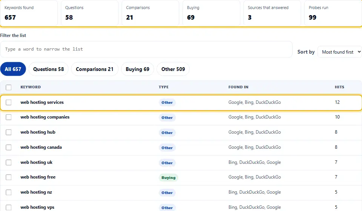The image size is (362, 211).
Task: Click the Other badge in web hosting hub row
Action: tap(167, 132)
